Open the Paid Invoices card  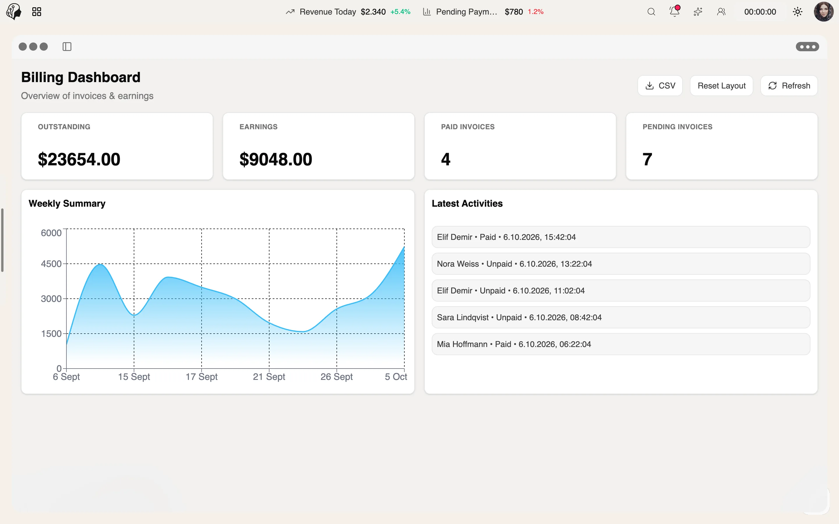[520, 146]
